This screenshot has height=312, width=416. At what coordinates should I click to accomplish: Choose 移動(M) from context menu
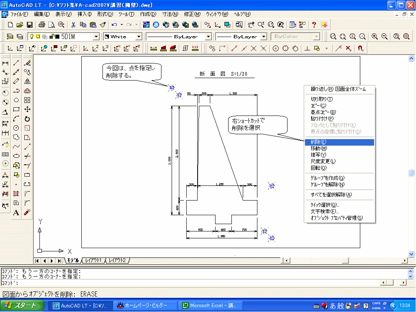coord(339,148)
